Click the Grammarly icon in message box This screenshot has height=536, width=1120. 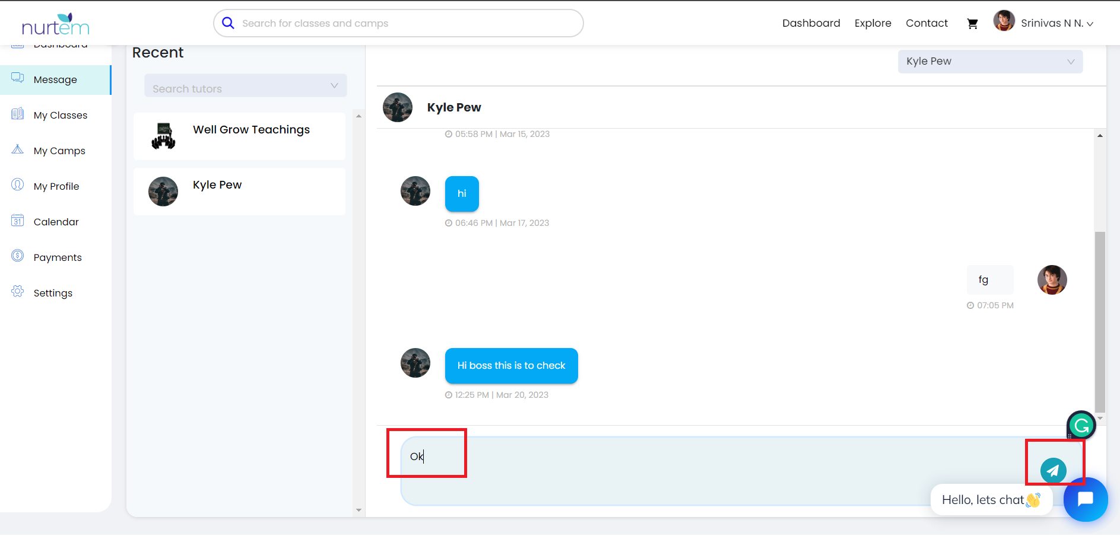(x=1081, y=425)
